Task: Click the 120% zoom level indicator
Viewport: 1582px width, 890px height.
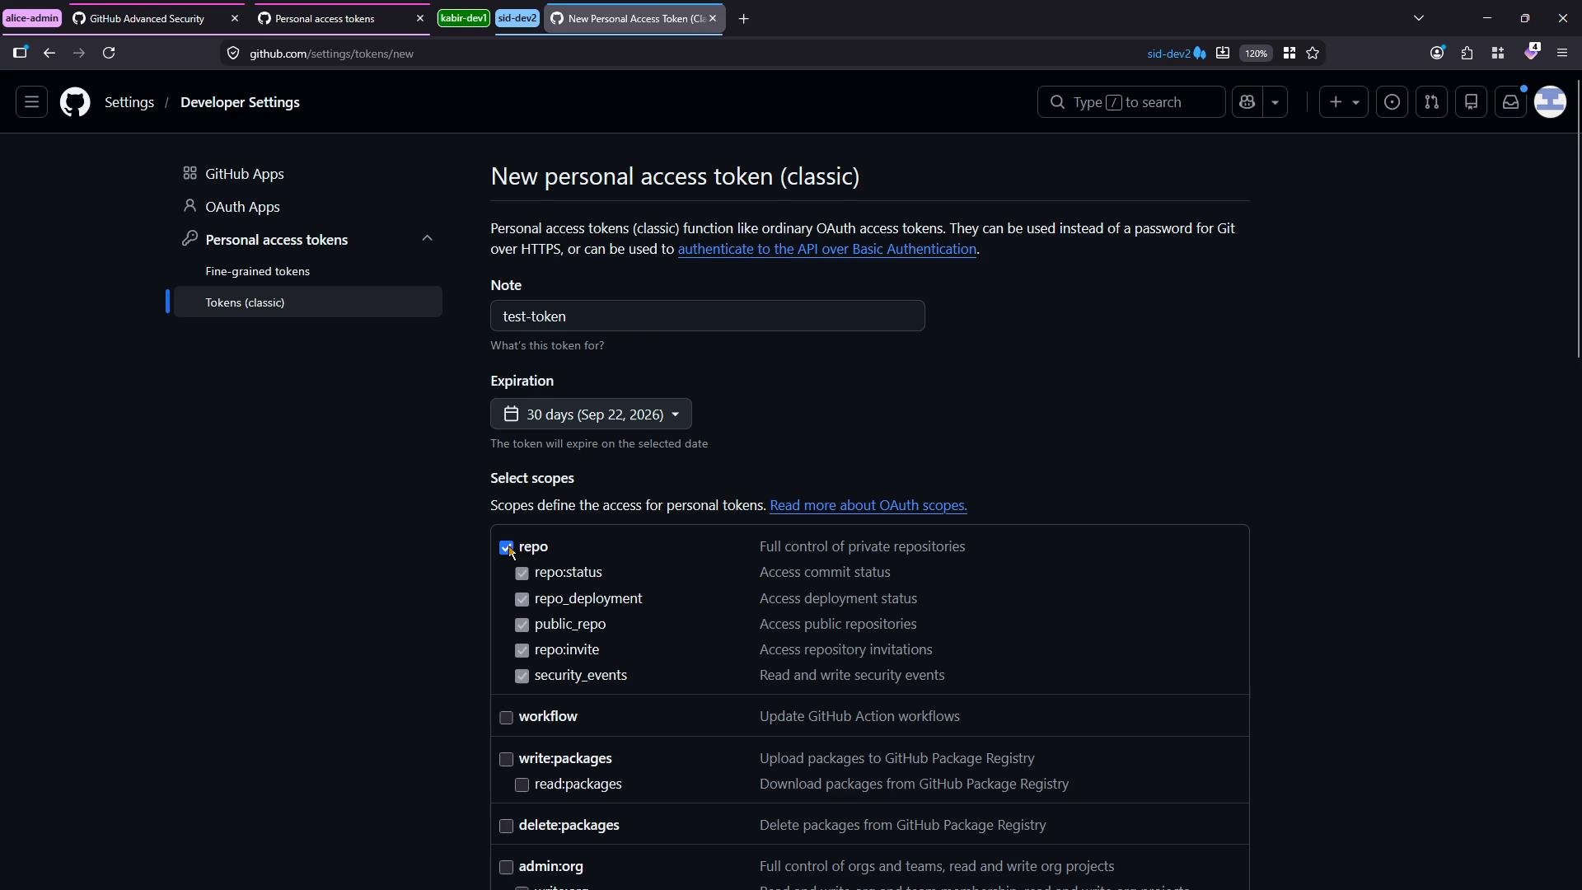Action: pos(1256,54)
